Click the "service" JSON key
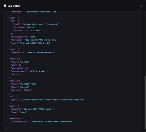This screenshot has height=132, width=146. click(x=14, y=81)
